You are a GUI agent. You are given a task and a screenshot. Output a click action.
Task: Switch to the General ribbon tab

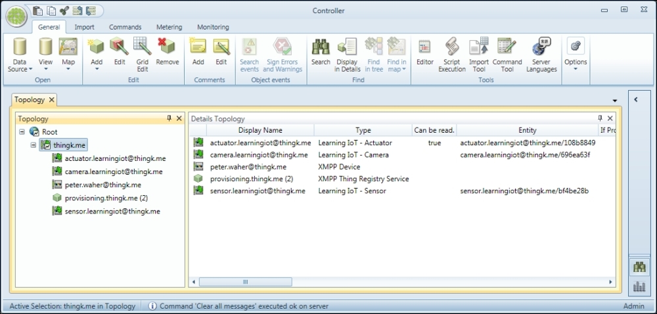(49, 27)
